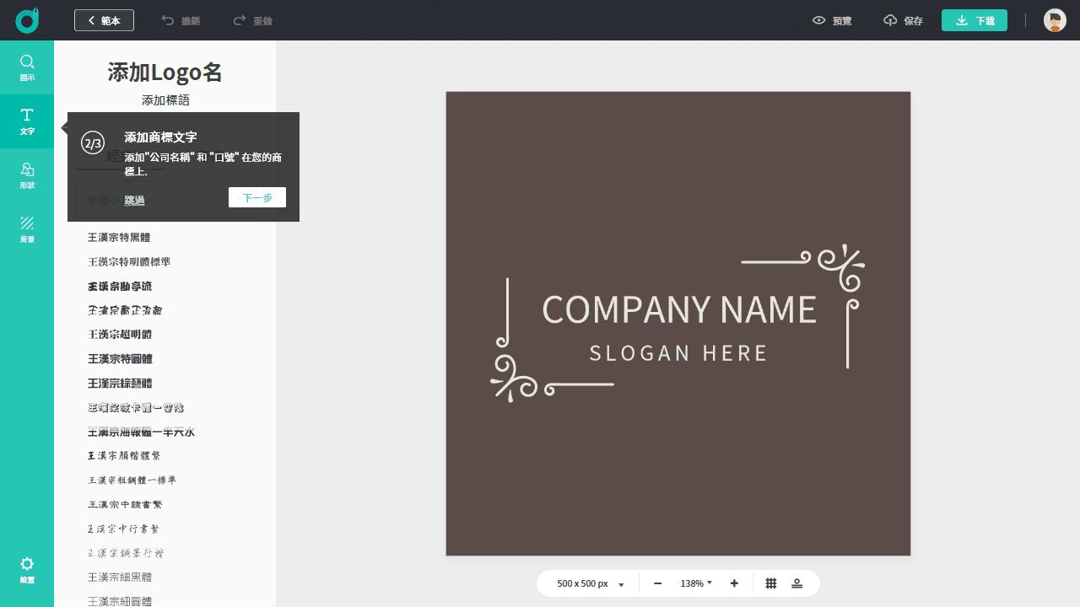Toggle the canvas grid display
This screenshot has width=1080, height=607.
(x=770, y=583)
